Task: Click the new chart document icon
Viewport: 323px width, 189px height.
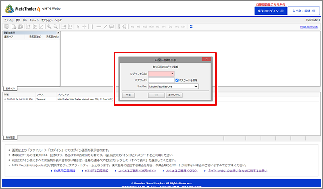Action: (x=14, y=27)
